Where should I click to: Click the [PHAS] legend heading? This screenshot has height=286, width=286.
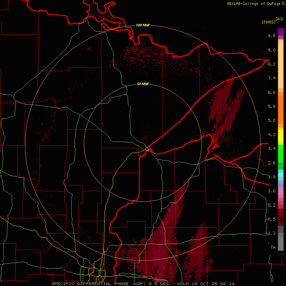(x=269, y=22)
